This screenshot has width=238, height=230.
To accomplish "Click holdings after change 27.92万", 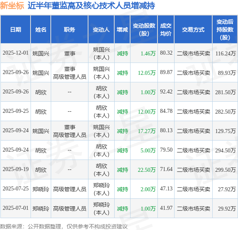I will [x=227, y=189].
